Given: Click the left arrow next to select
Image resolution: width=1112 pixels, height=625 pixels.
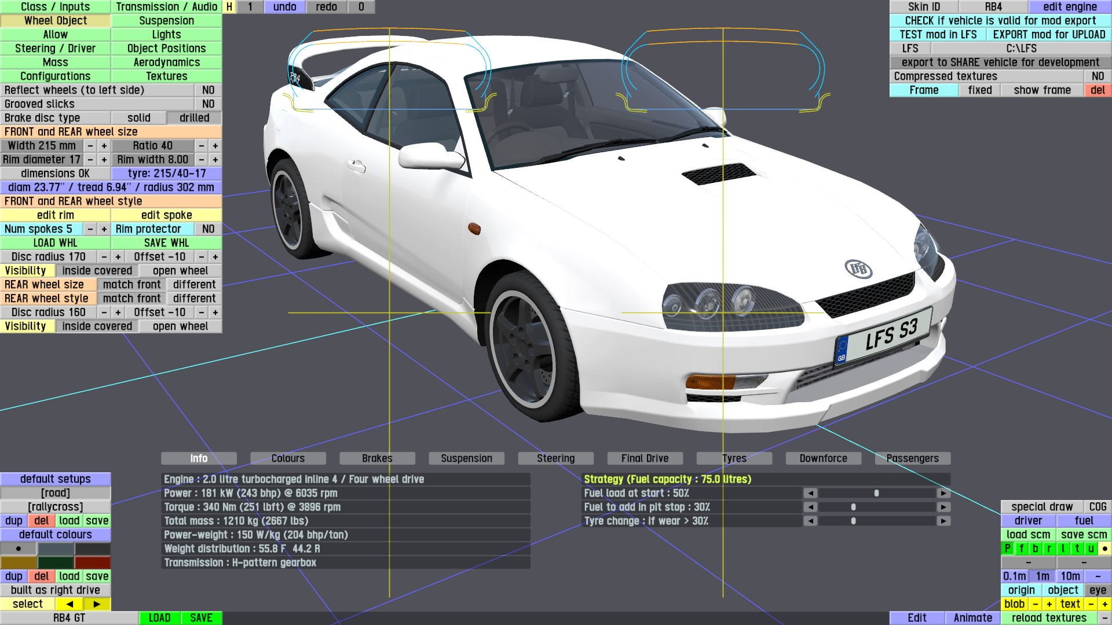Looking at the screenshot, I should pyautogui.click(x=69, y=604).
